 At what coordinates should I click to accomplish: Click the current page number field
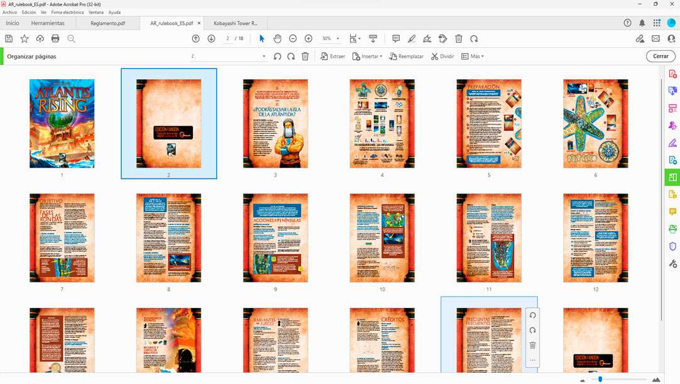pos(228,38)
